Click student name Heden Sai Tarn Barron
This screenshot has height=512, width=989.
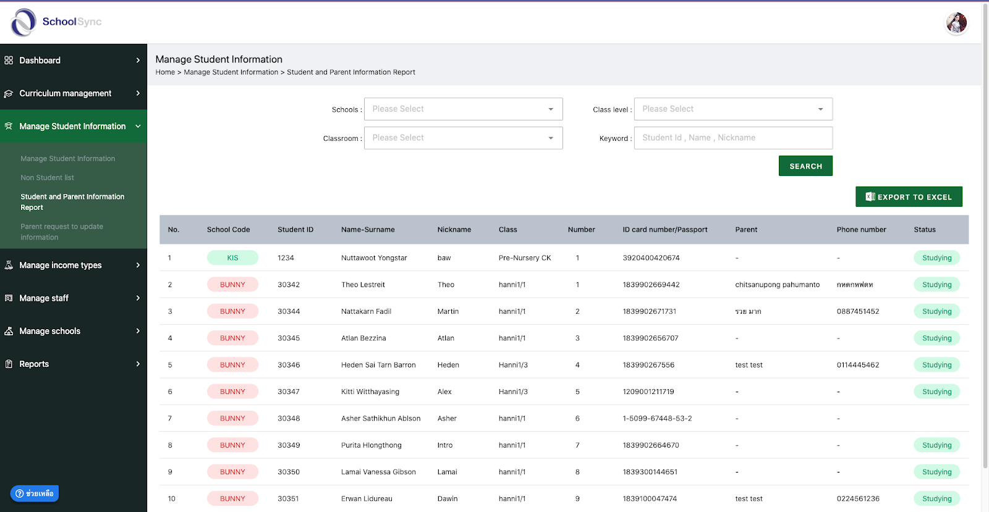click(x=378, y=365)
